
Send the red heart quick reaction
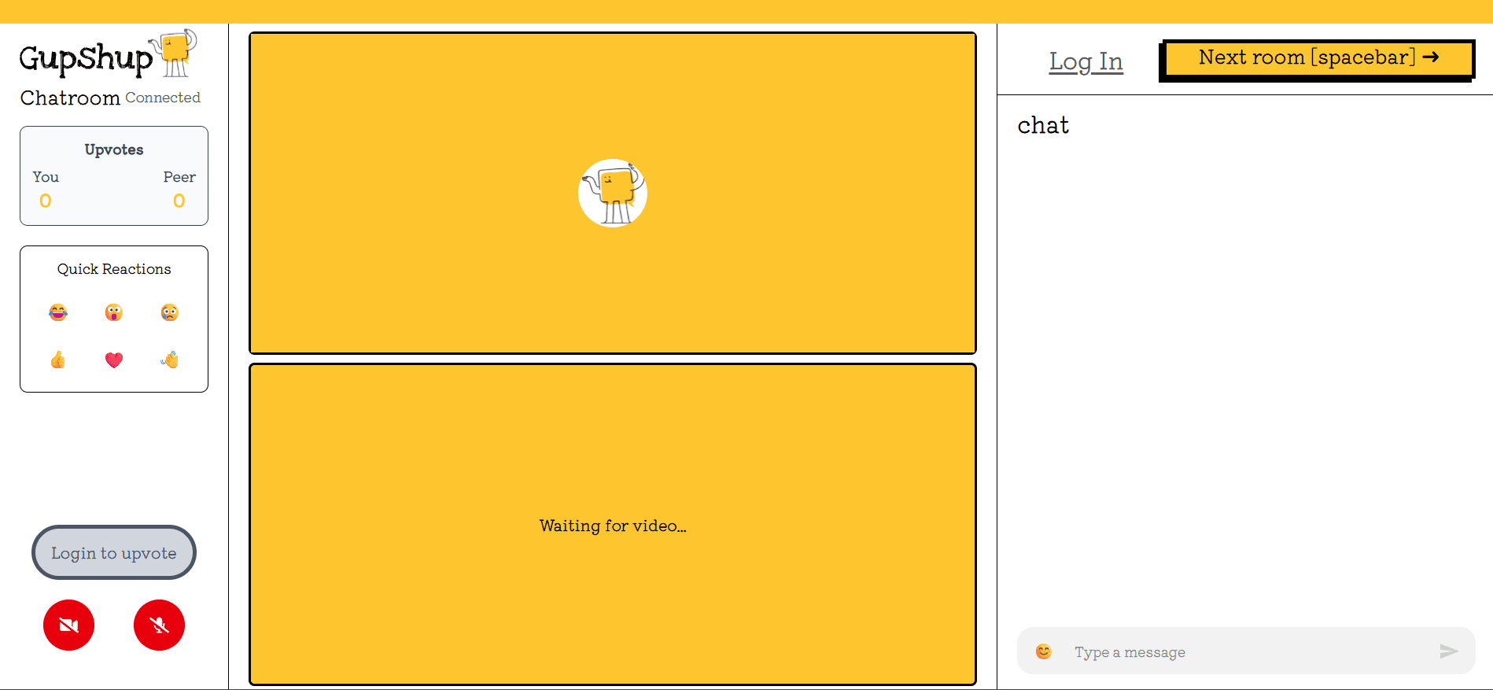point(114,360)
